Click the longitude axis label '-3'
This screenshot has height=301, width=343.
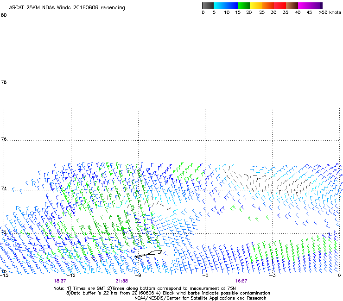273,276
